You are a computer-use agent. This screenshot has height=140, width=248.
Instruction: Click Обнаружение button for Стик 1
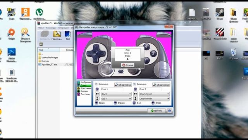coord(123,85)
